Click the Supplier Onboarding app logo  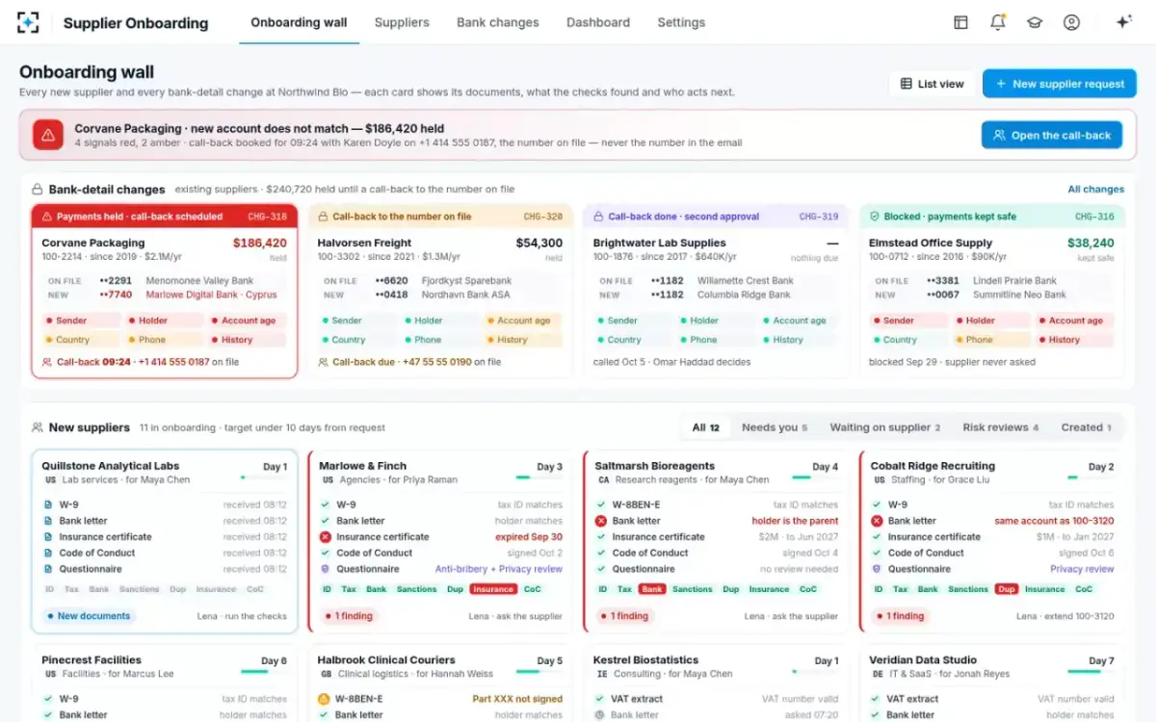(x=29, y=22)
